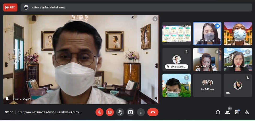Open the chat panel
Viewport: 255px width, 121px height.
(237, 112)
